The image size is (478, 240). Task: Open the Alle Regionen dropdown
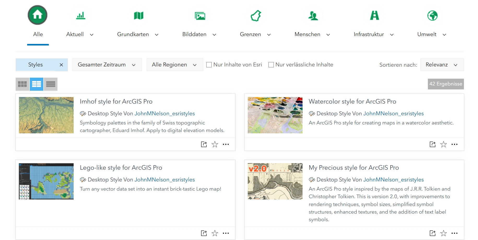point(175,65)
